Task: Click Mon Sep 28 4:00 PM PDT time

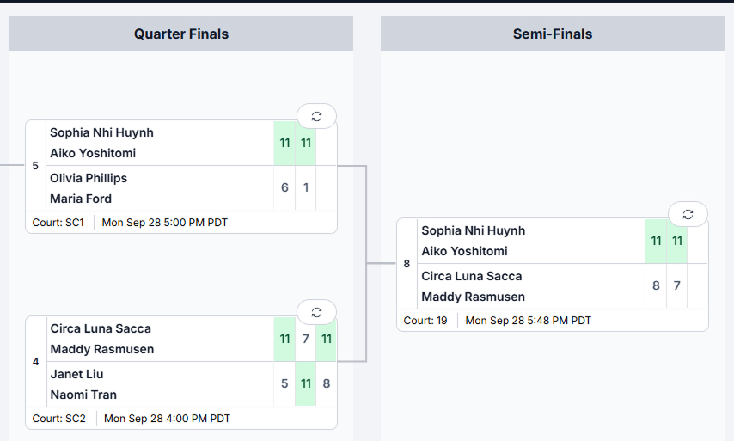Action: pos(167,419)
